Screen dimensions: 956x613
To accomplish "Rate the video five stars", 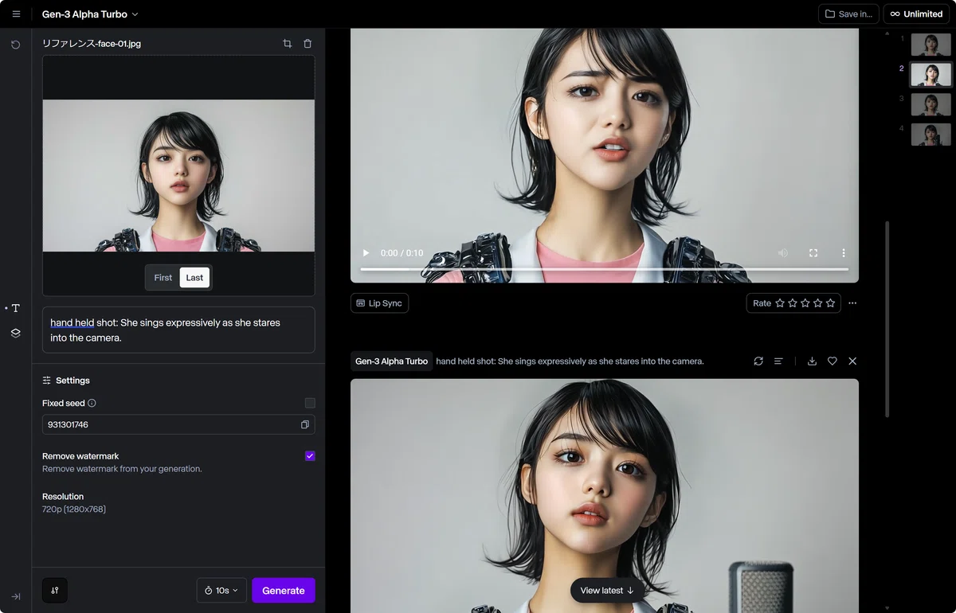I will click(831, 303).
